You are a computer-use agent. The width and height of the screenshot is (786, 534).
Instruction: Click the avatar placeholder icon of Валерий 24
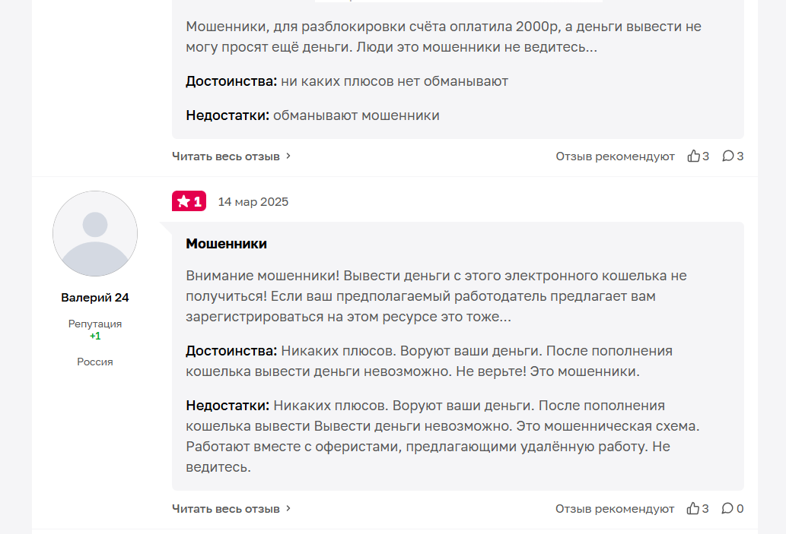coord(95,234)
